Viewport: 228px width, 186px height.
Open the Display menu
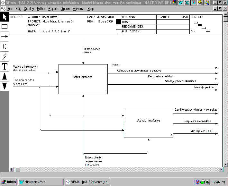[29, 9]
